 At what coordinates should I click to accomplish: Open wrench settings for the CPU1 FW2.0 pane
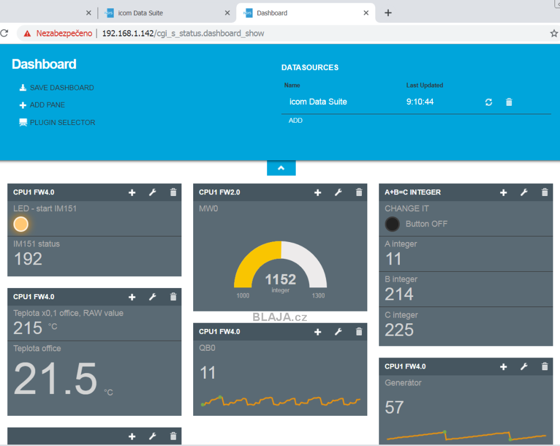(338, 193)
